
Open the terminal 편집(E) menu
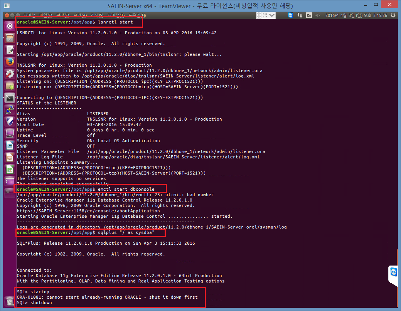62,15
